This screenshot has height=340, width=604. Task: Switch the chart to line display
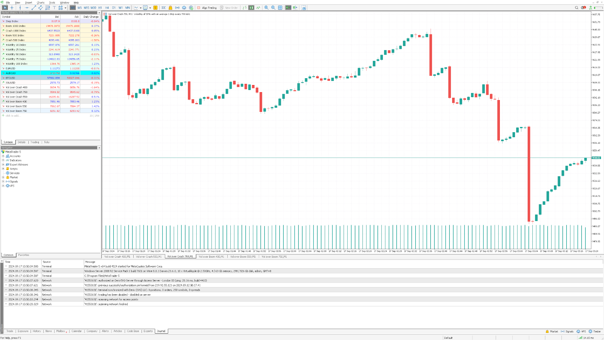(258, 8)
